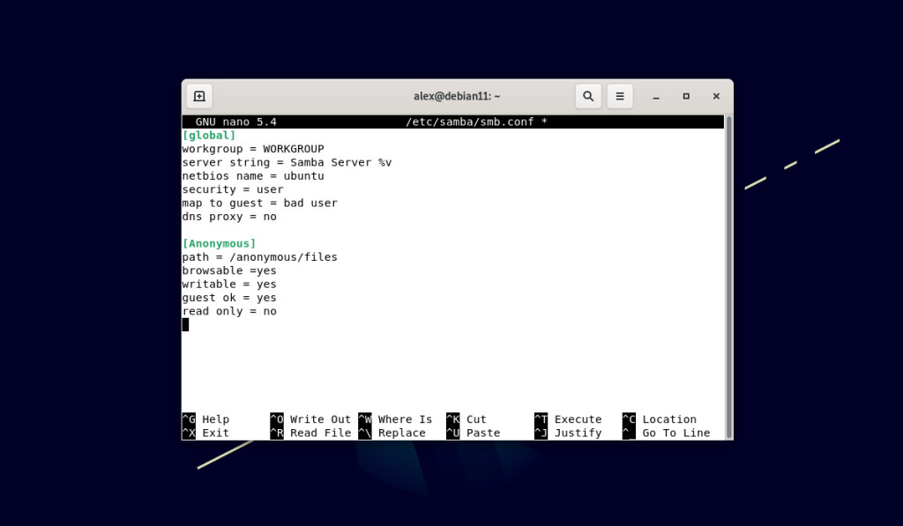Click the read only = no line
The height and width of the screenshot is (526, 903).
(x=228, y=311)
